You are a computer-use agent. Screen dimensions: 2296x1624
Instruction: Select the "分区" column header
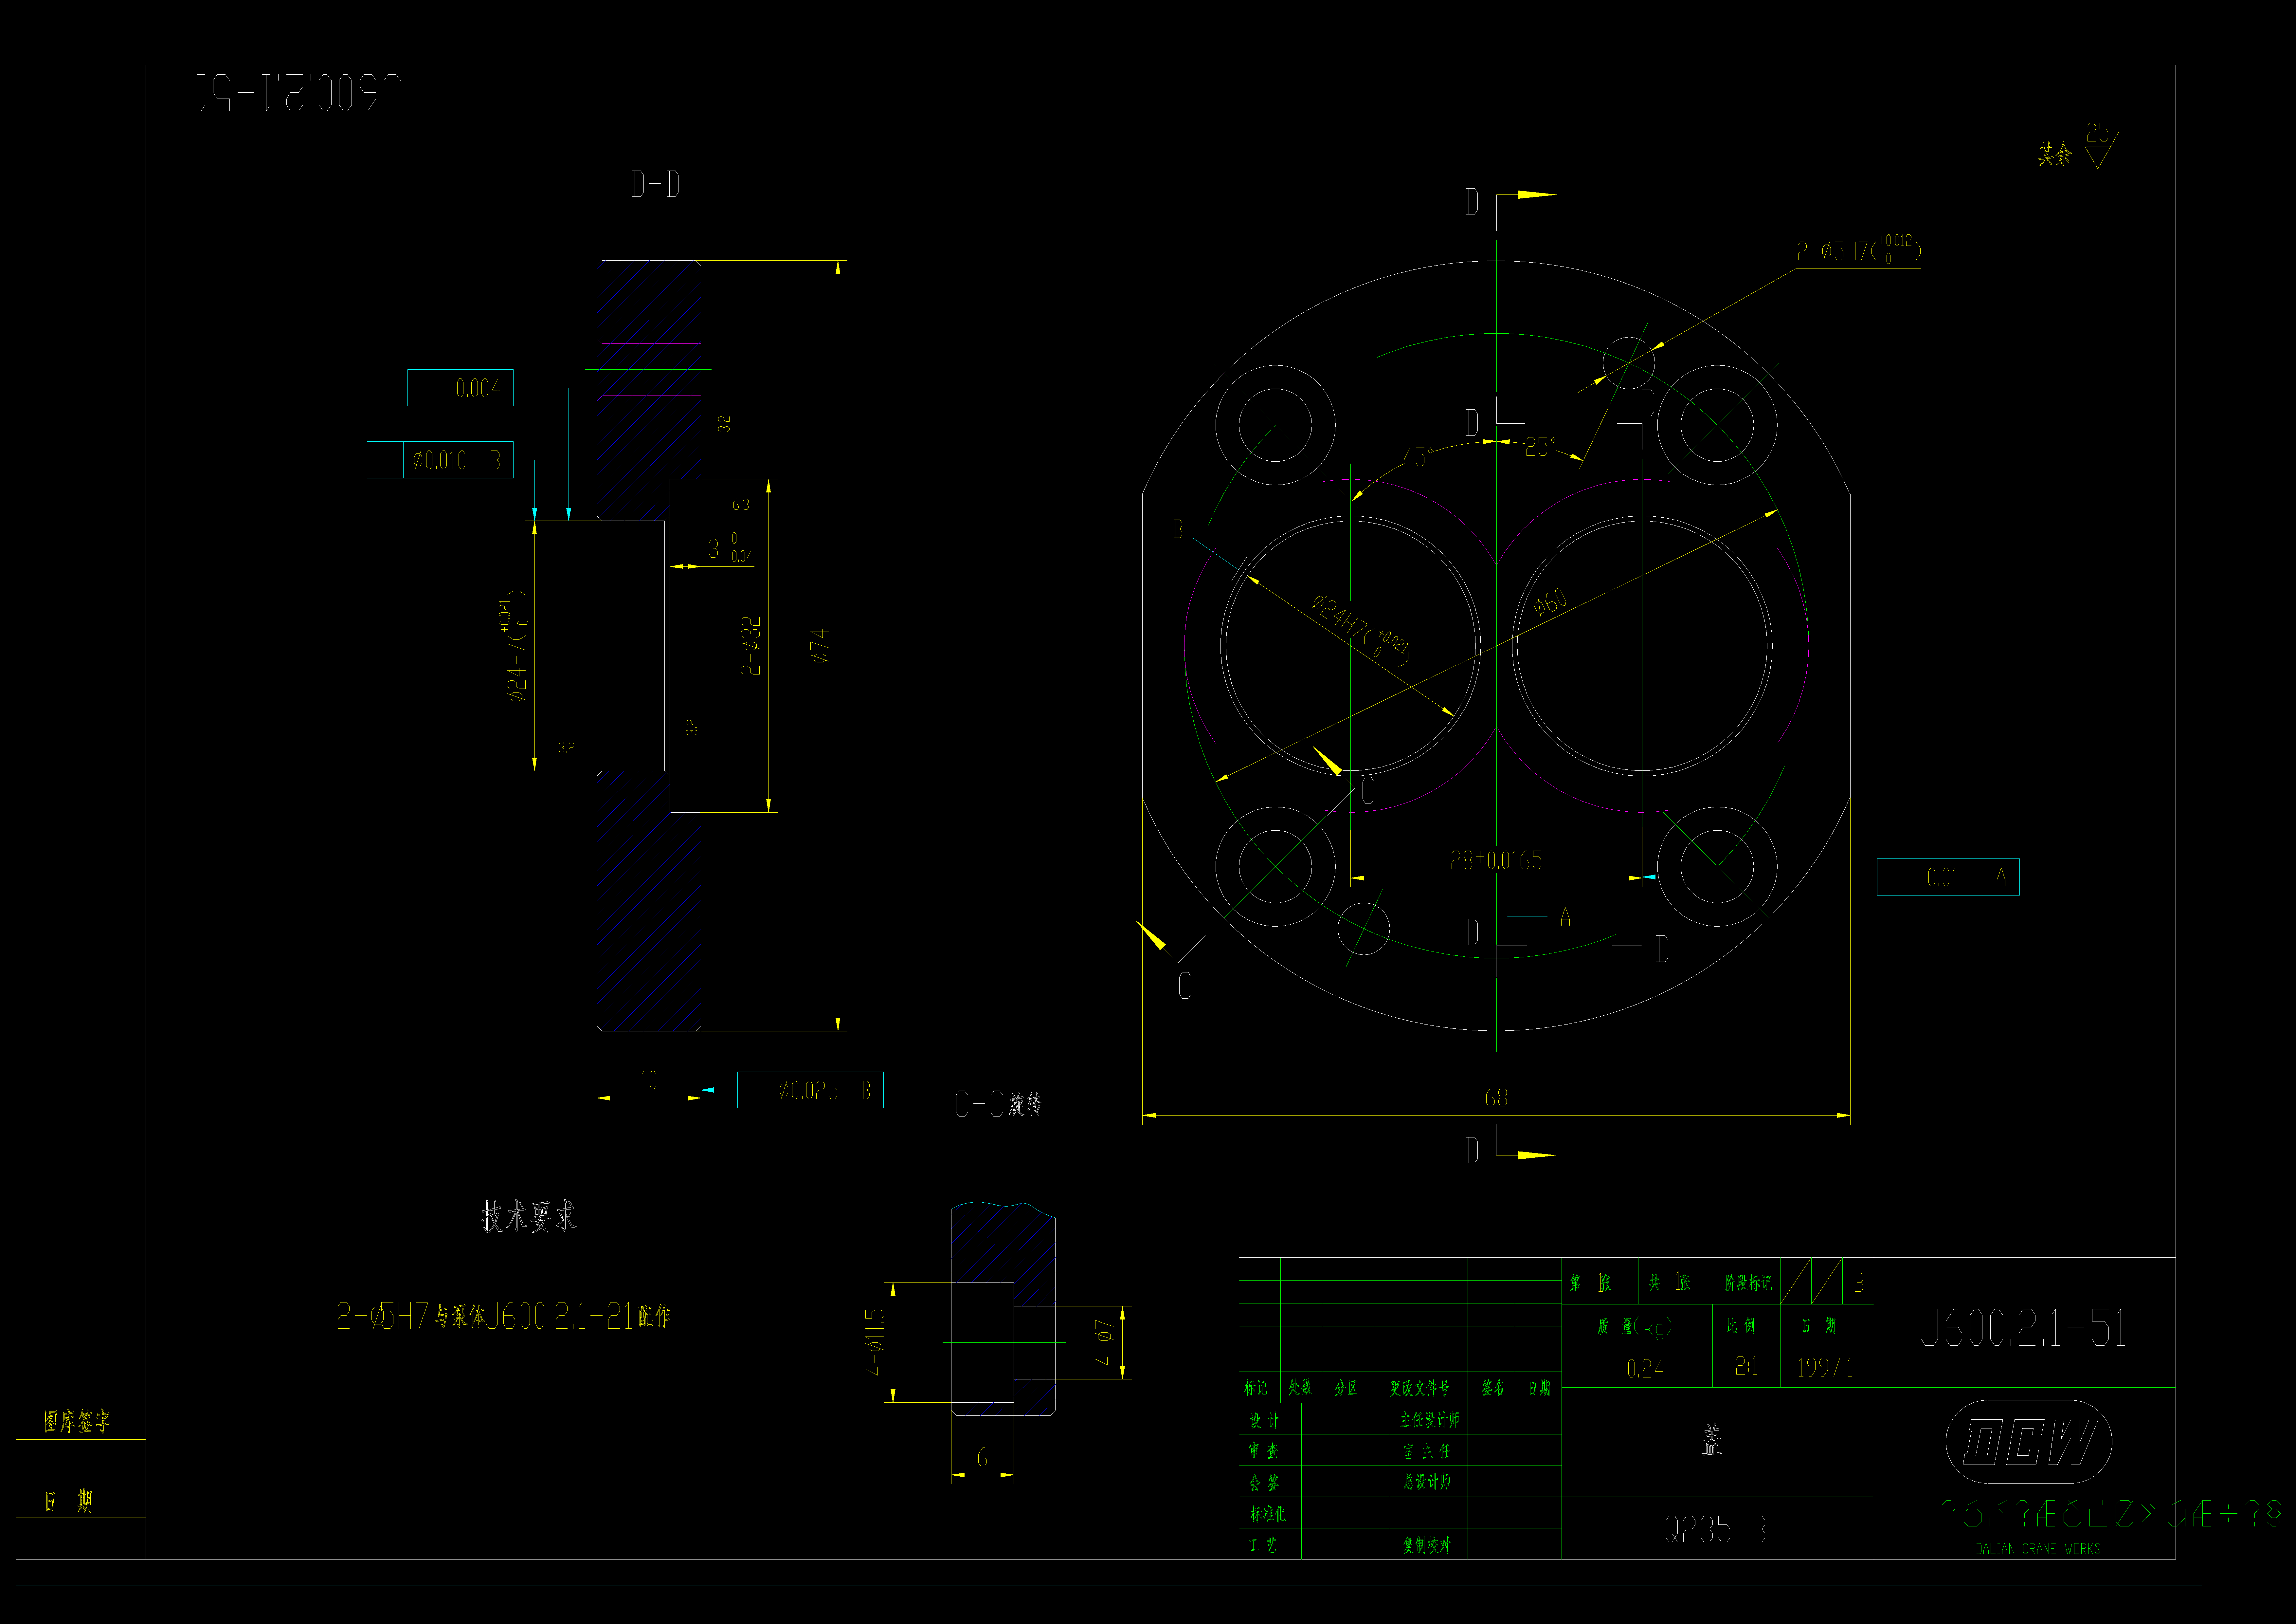click(x=1346, y=1388)
